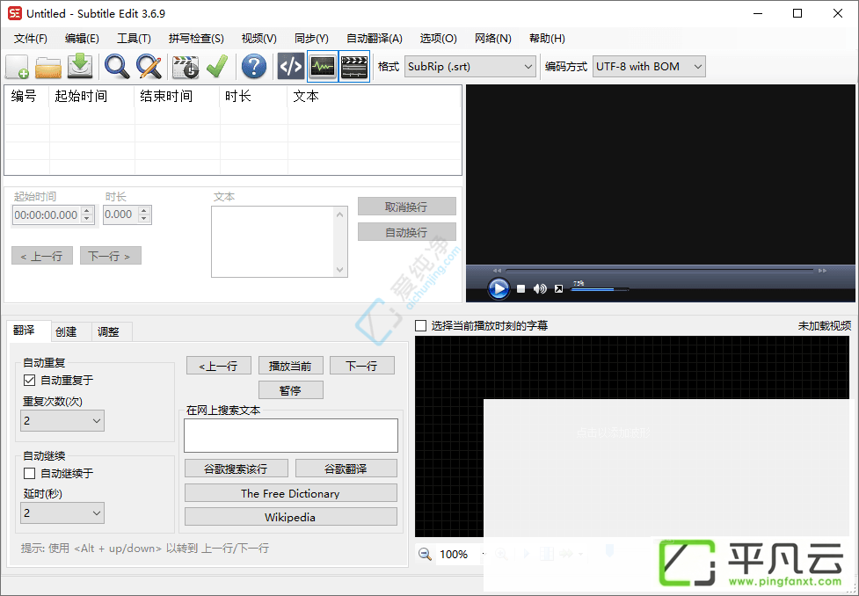Decrease 起始时间 with spinner down

[x=87, y=219]
